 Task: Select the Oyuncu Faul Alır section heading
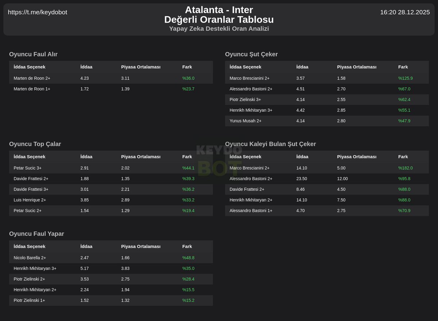coord(33,54)
